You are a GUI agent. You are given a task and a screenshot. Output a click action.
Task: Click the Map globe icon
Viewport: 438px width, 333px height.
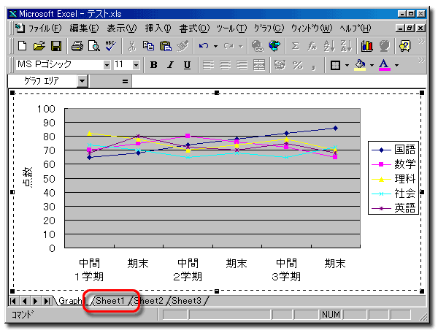385,46
